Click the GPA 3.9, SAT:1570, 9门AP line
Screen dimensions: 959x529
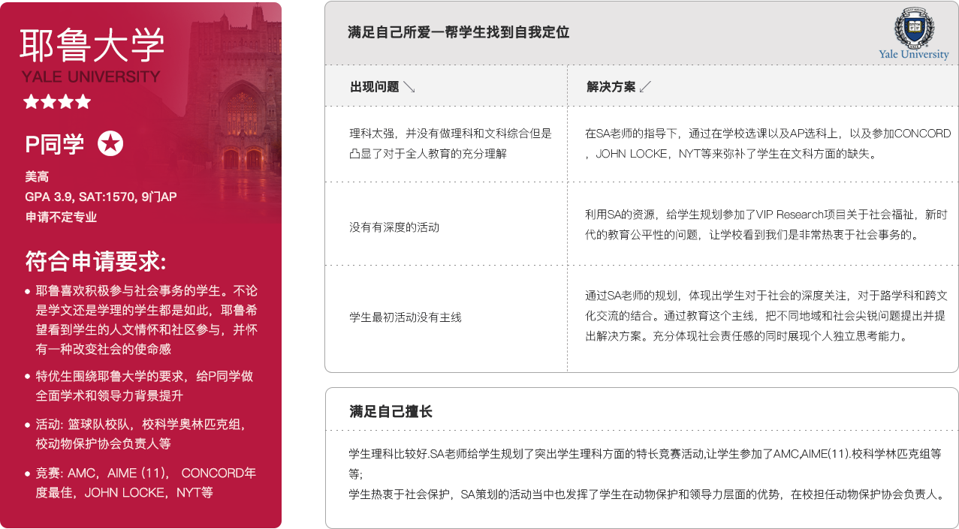point(101,197)
